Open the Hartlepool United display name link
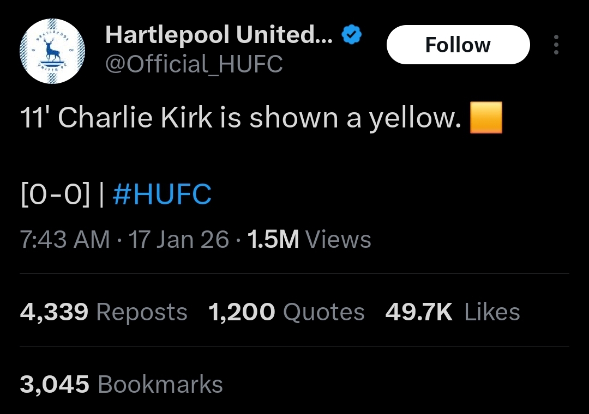 [x=219, y=34]
